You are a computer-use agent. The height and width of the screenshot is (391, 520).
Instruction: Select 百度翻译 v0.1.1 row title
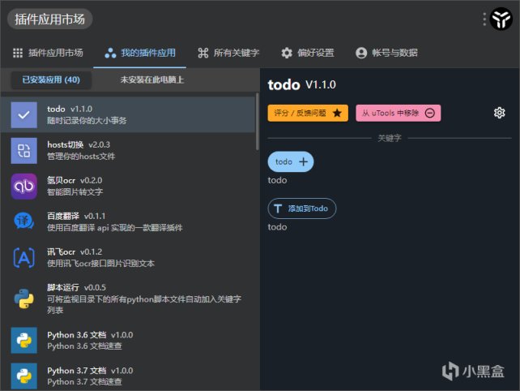coord(76,217)
